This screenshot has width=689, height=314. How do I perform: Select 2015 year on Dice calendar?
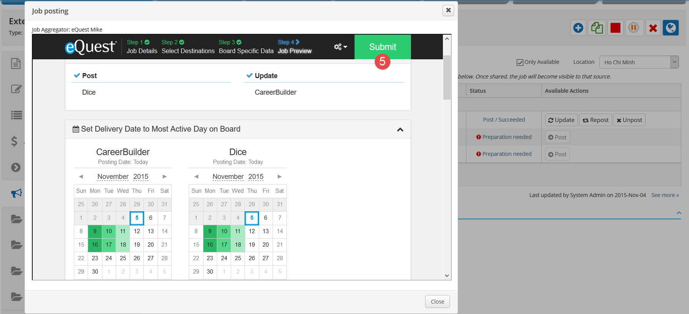tap(256, 177)
